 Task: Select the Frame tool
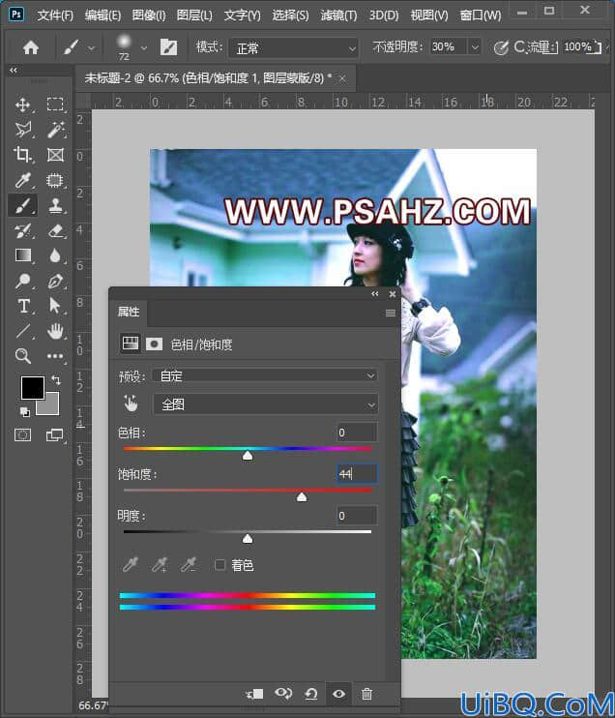click(55, 155)
